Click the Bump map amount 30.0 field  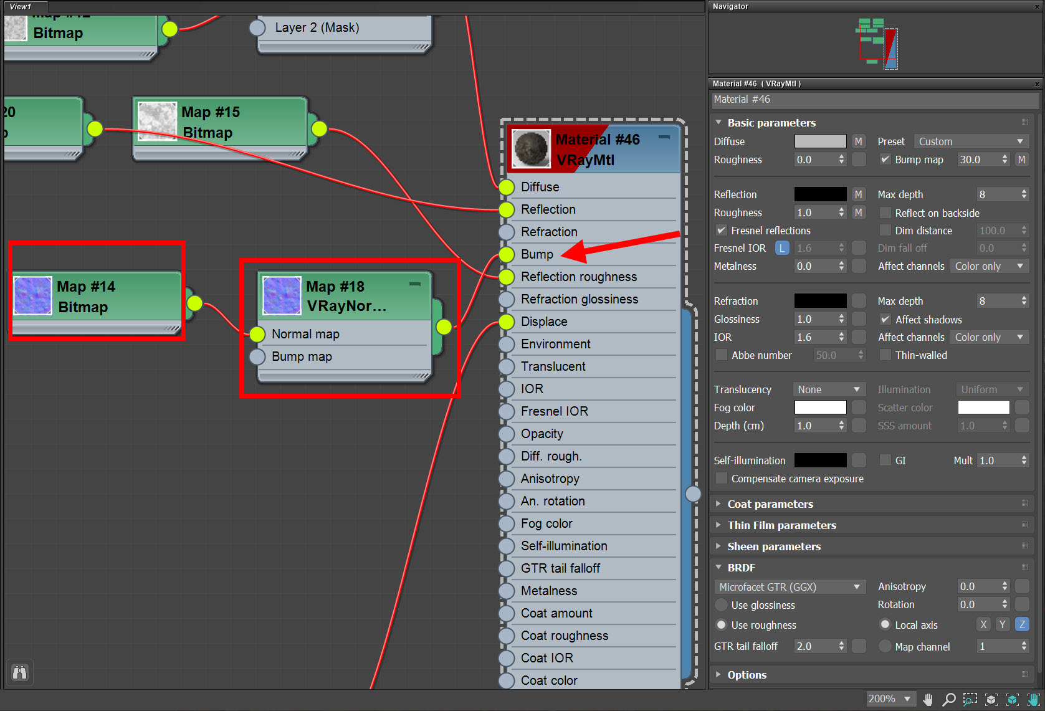click(978, 160)
